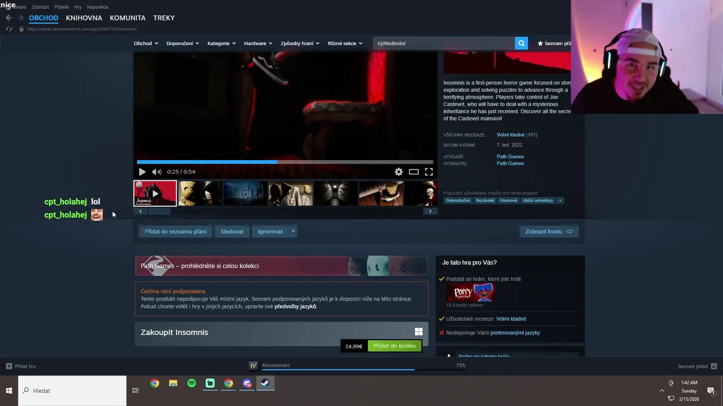Open Path Games collection banner

coord(281,266)
